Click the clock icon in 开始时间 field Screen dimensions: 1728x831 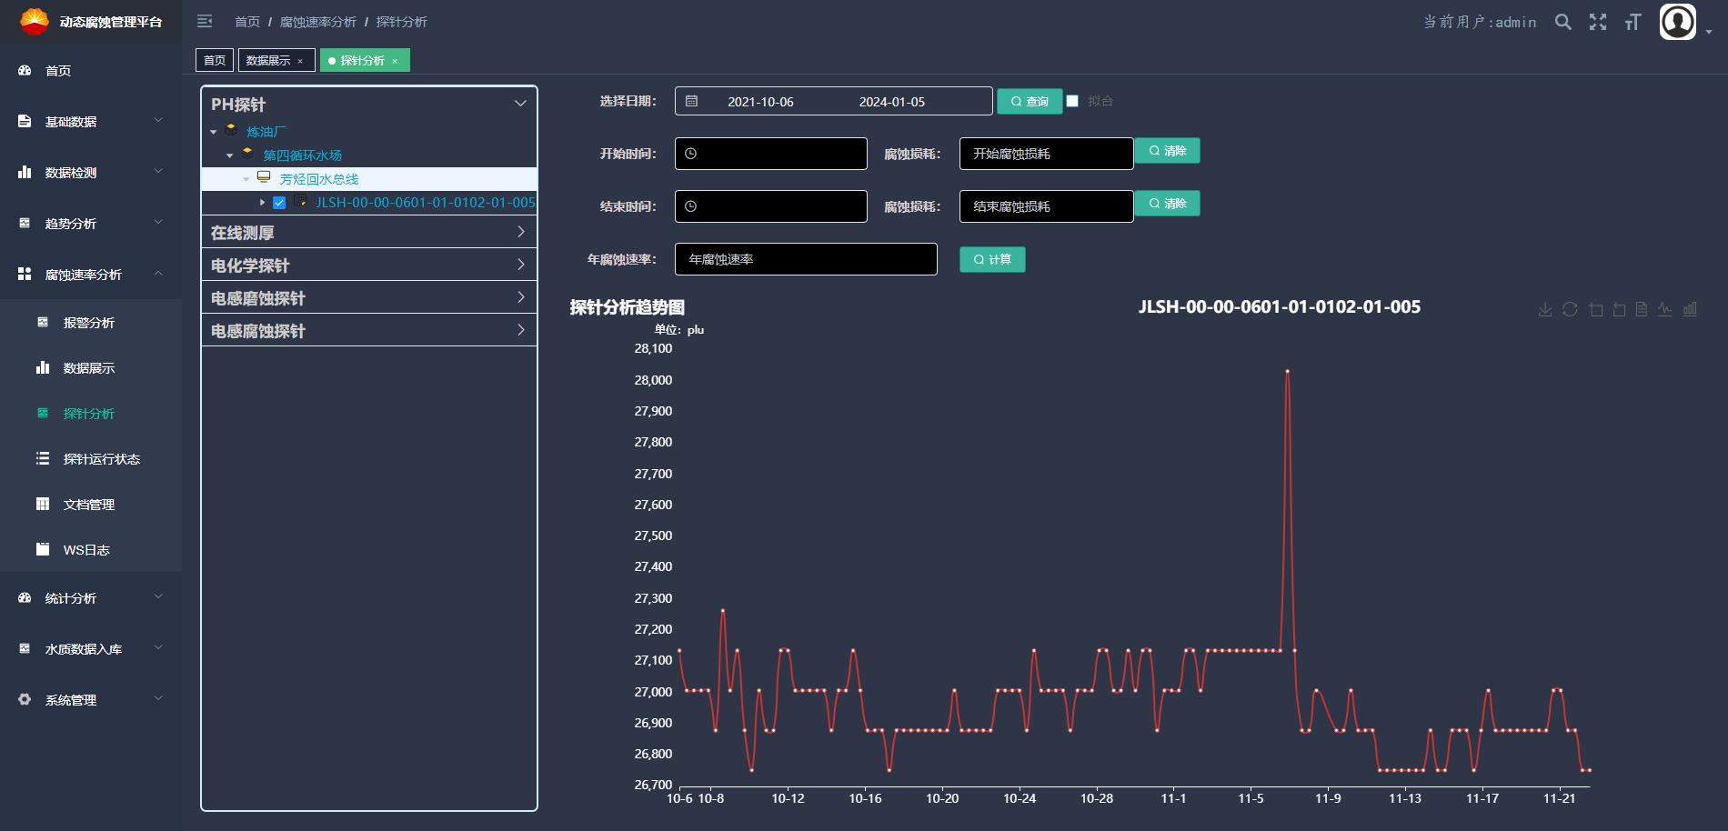click(690, 154)
